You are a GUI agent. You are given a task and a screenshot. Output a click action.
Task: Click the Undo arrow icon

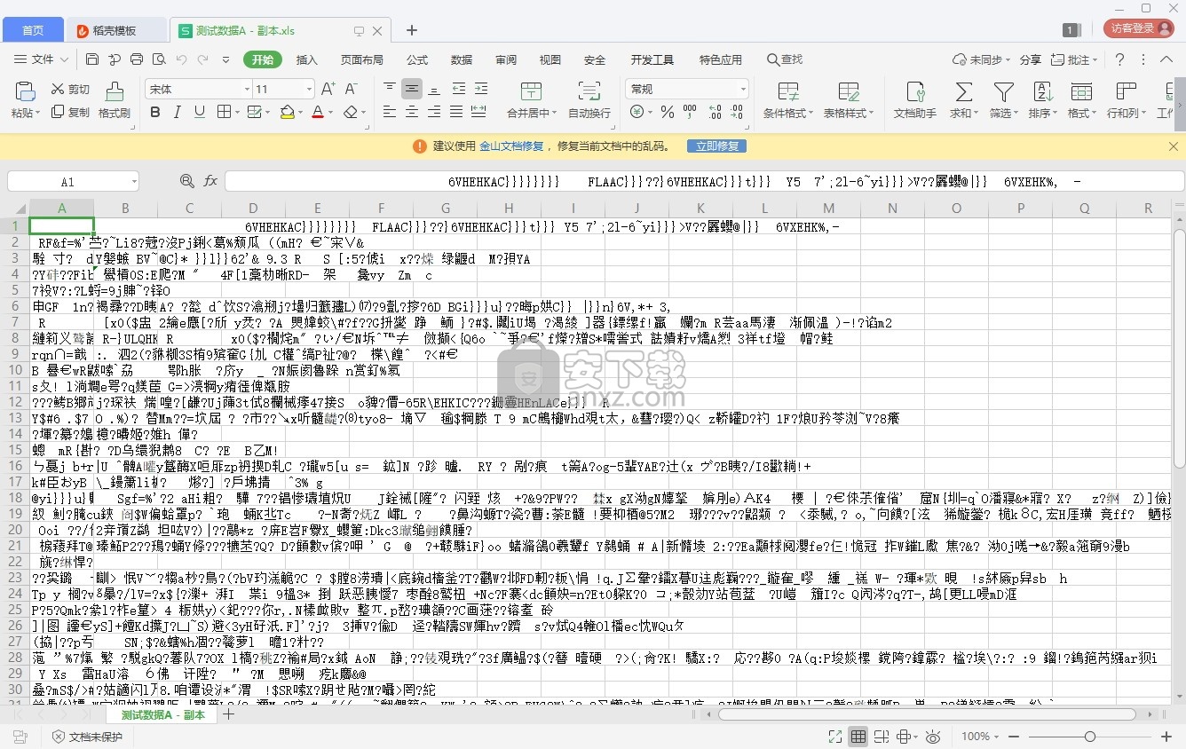click(x=181, y=59)
